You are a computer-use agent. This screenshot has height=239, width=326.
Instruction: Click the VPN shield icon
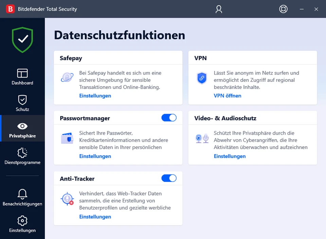click(x=202, y=78)
